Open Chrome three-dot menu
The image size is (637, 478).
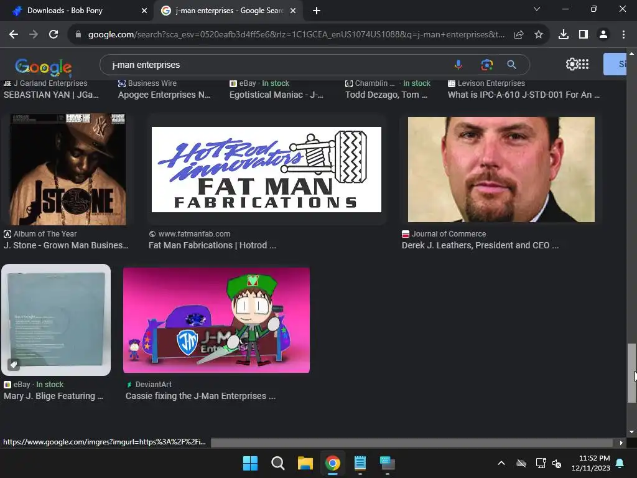[x=623, y=35]
